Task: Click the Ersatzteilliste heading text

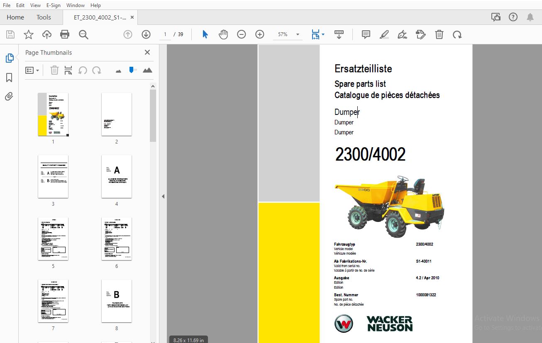Action: 363,69
